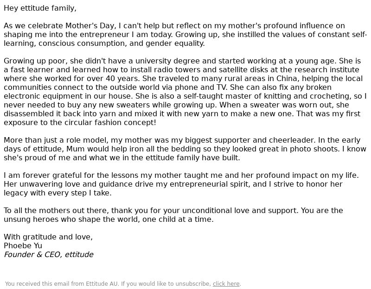Click the phrase 'Mum would help iron all the bedding'
The width and height of the screenshot is (371, 289).
coord(133,149)
